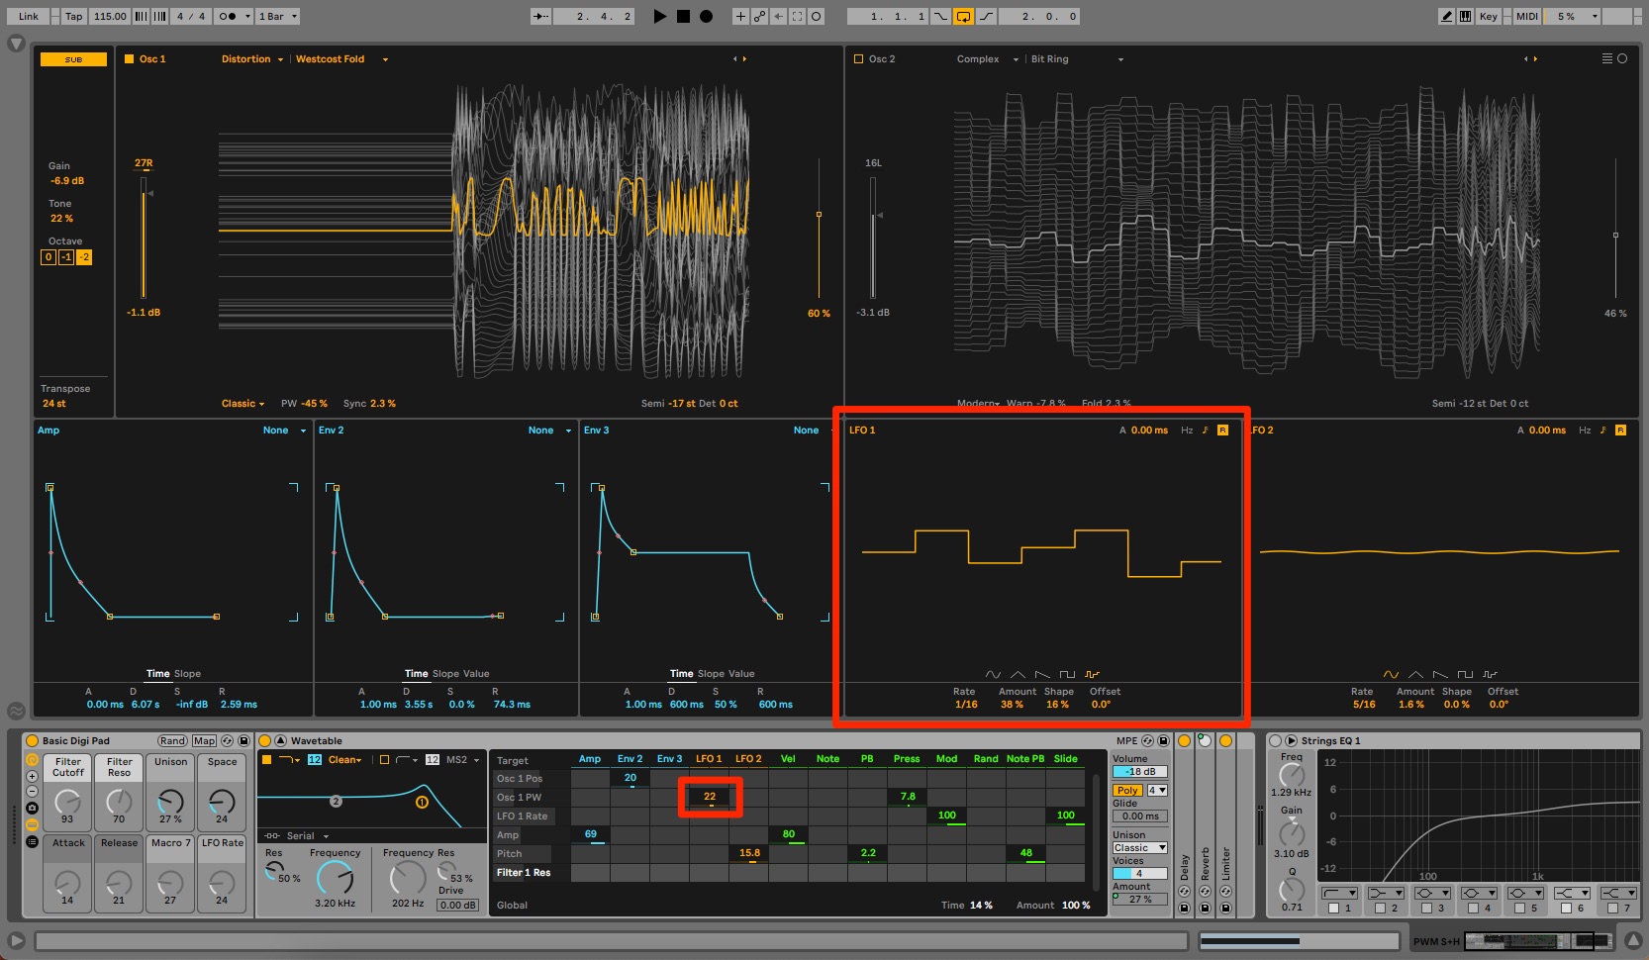The image size is (1649, 960).
Task: Enable Strings EQ 1 band 1 checkbox
Action: coord(1333,908)
